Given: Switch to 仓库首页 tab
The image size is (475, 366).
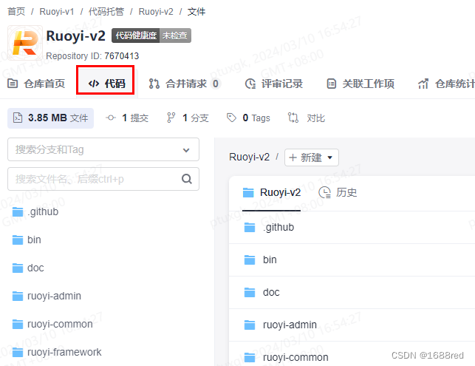Looking at the screenshot, I should point(36,84).
